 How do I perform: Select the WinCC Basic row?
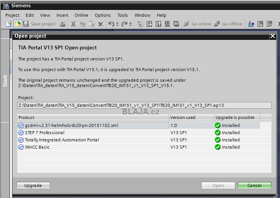point(144,147)
